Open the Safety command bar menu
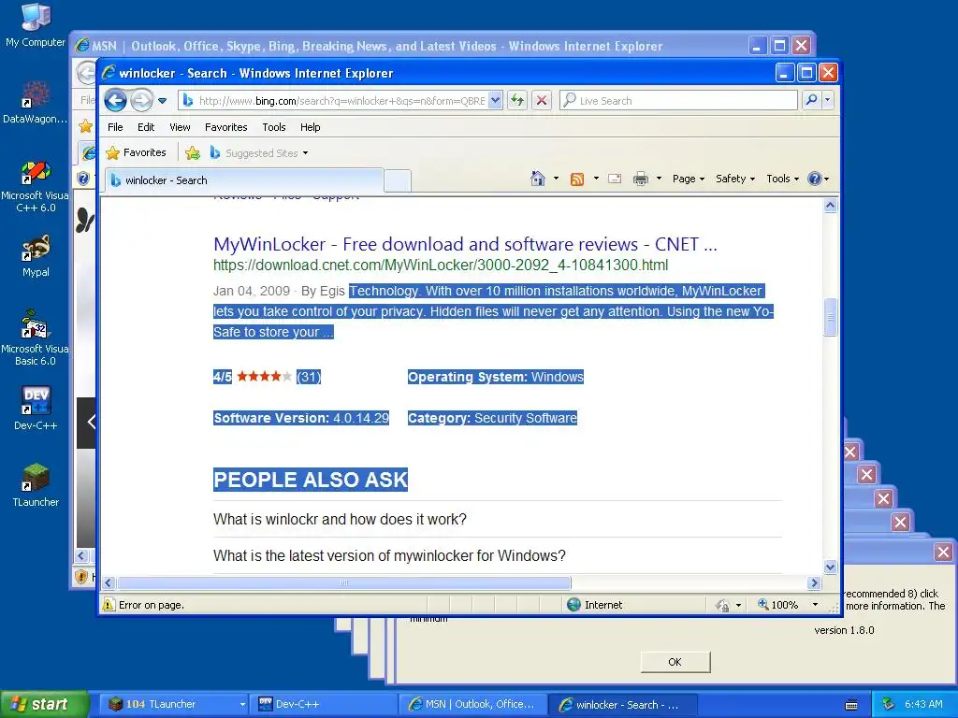Screen dimensions: 958x718 point(735,179)
